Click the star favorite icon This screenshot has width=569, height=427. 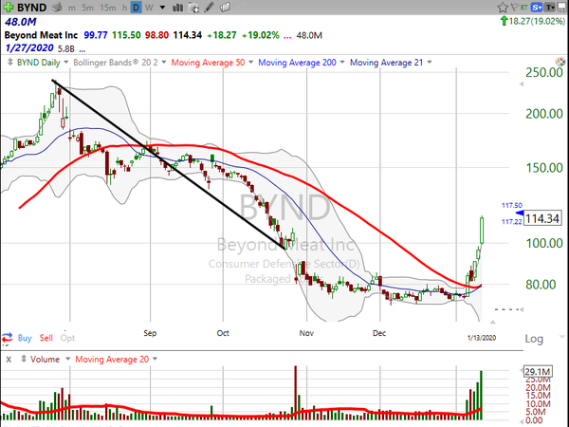pyautogui.click(x=503, y=7)
